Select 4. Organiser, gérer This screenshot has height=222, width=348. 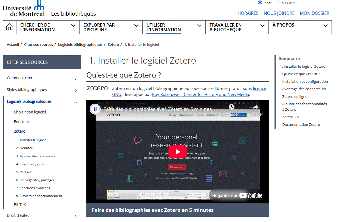[30, 164]
